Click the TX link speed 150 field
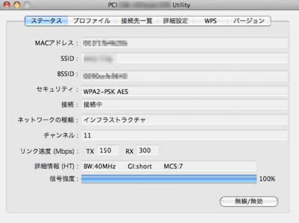Screen dimensions: 299x223 [x=108, y=150]
